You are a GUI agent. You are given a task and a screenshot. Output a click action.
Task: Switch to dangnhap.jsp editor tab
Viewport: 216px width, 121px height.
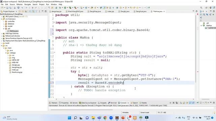click(x=55, y=11)
